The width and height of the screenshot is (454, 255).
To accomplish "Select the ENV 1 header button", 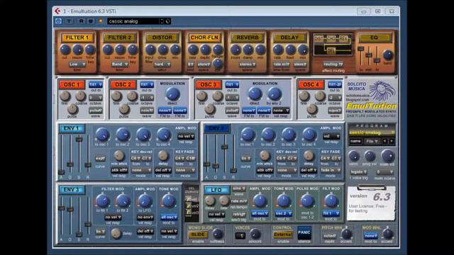I will (x=72, y=128).
